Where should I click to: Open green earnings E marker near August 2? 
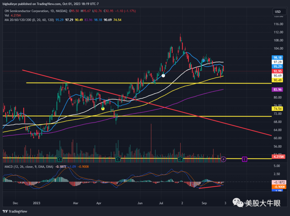[180, 159]
